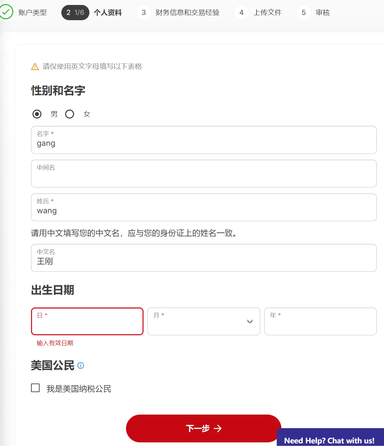Viewport: 384px width, 446px height.
Task: Click the warning triangle icon above the form
Action: [x=34, y=66]
